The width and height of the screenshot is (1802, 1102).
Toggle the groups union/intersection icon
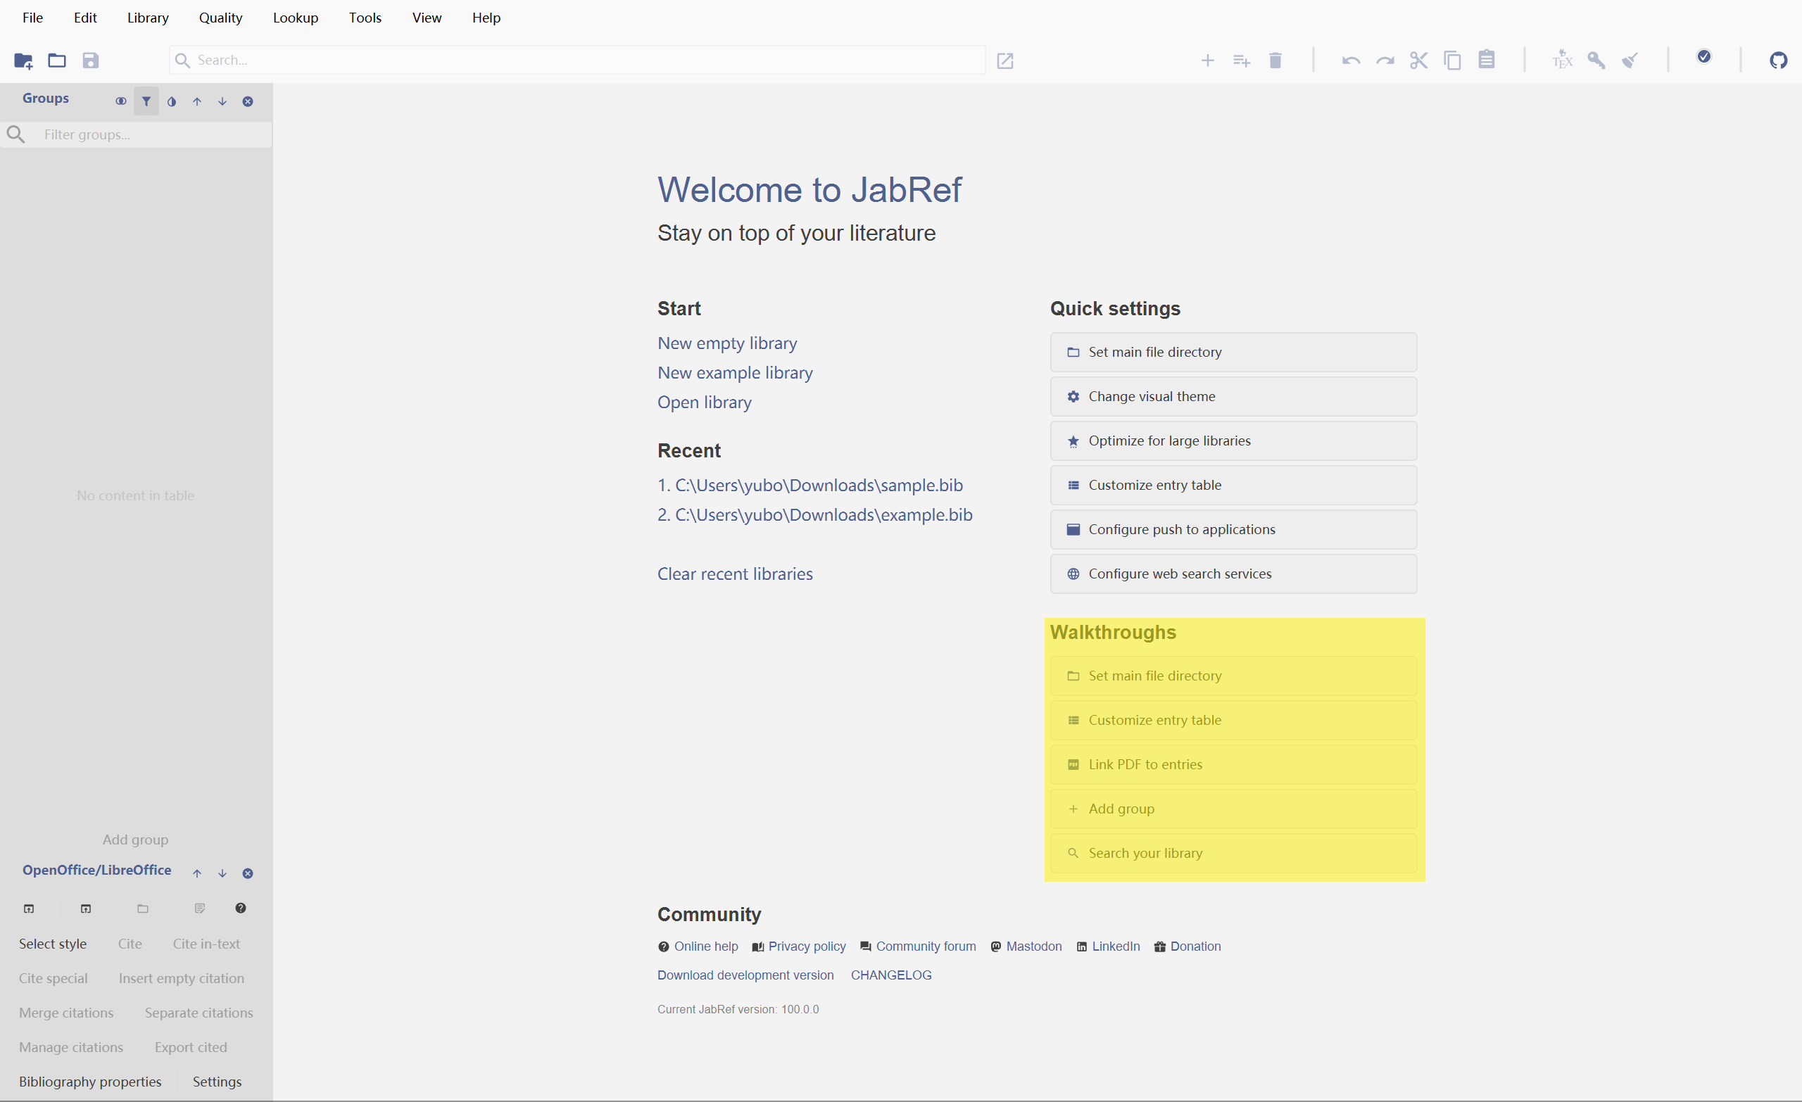pos(120,101)
